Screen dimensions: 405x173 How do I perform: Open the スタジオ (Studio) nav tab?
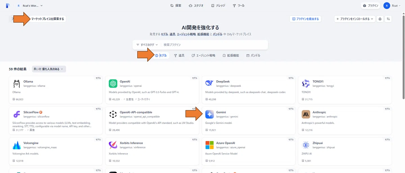coord(196,6)
